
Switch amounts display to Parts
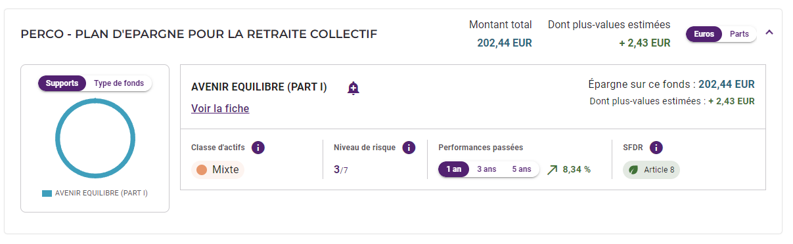click(739, 34)
